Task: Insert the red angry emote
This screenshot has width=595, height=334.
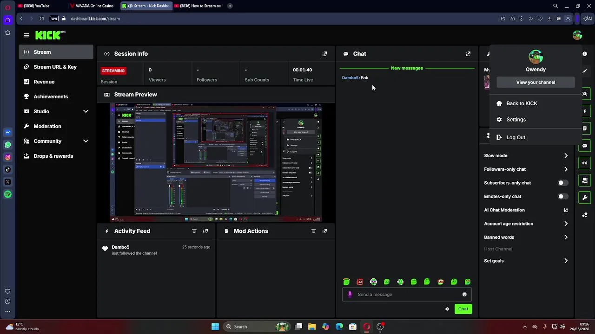Action: pyautogui.click(x=360, y=282)
